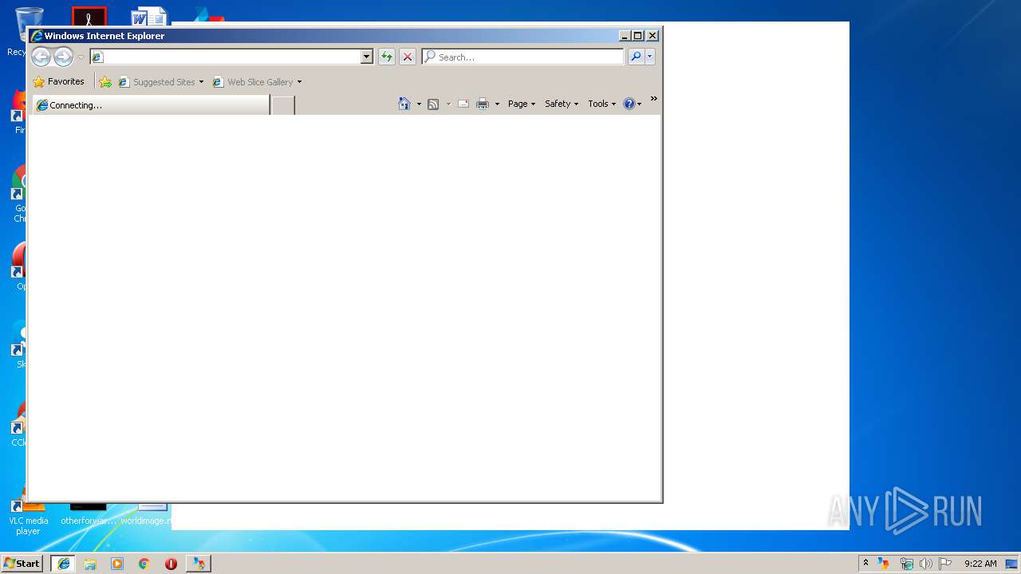The width and height of the screenshot is (1021, 574).
Task: Open the Safety menu
Action: click(562, 104)
